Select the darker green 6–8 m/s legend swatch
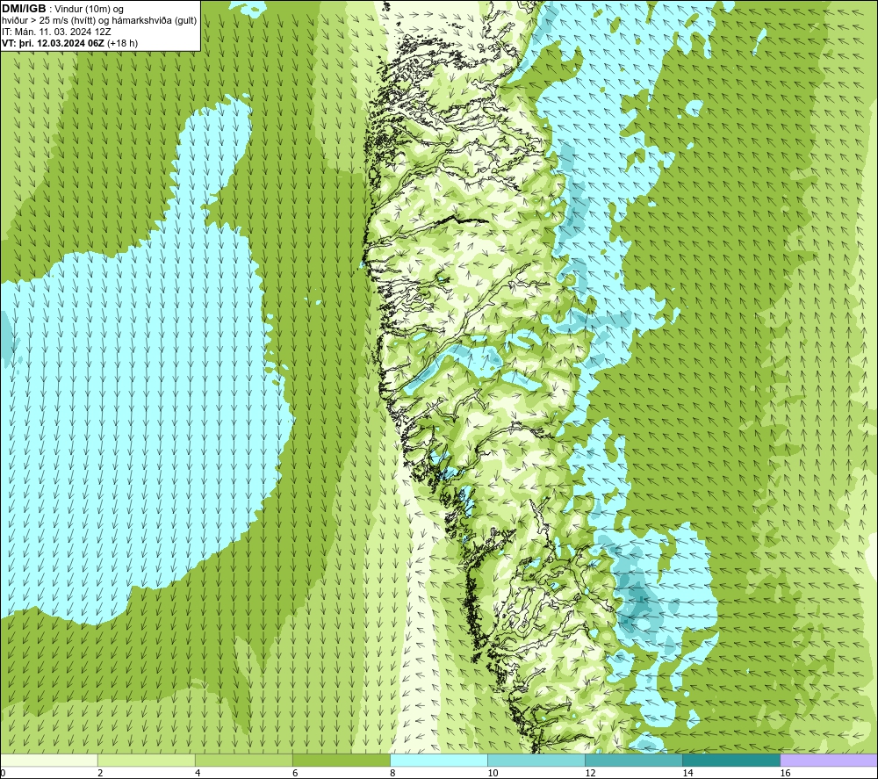878x779 pixels. [x=342, y=760]
